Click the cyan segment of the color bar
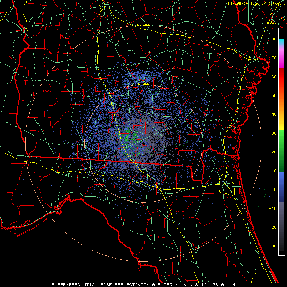287x287 pixels. [x=282, y=42]
